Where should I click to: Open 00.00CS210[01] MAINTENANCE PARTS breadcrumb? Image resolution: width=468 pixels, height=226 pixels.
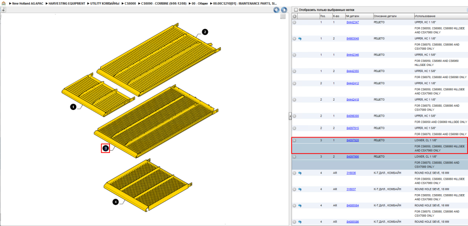point(245,3)
